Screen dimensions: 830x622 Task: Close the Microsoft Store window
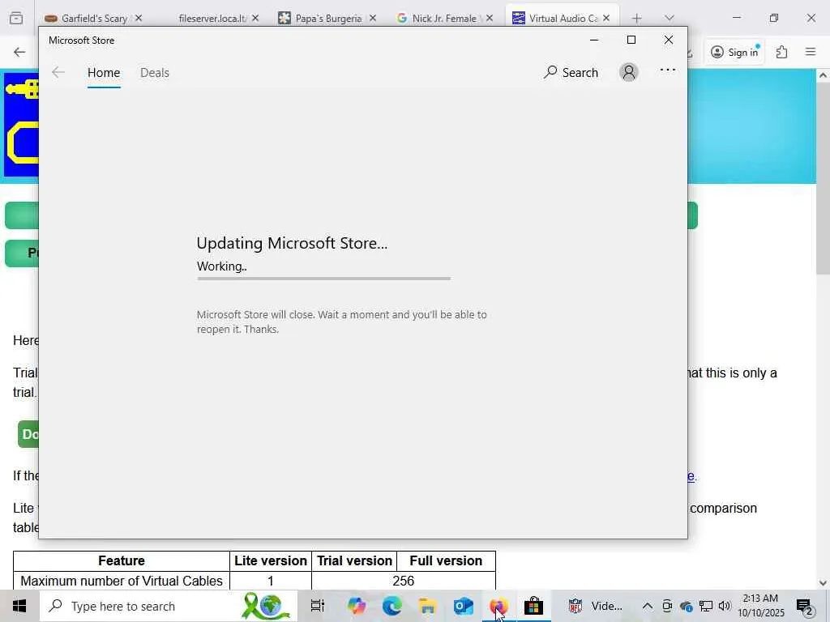click(669, 40)
